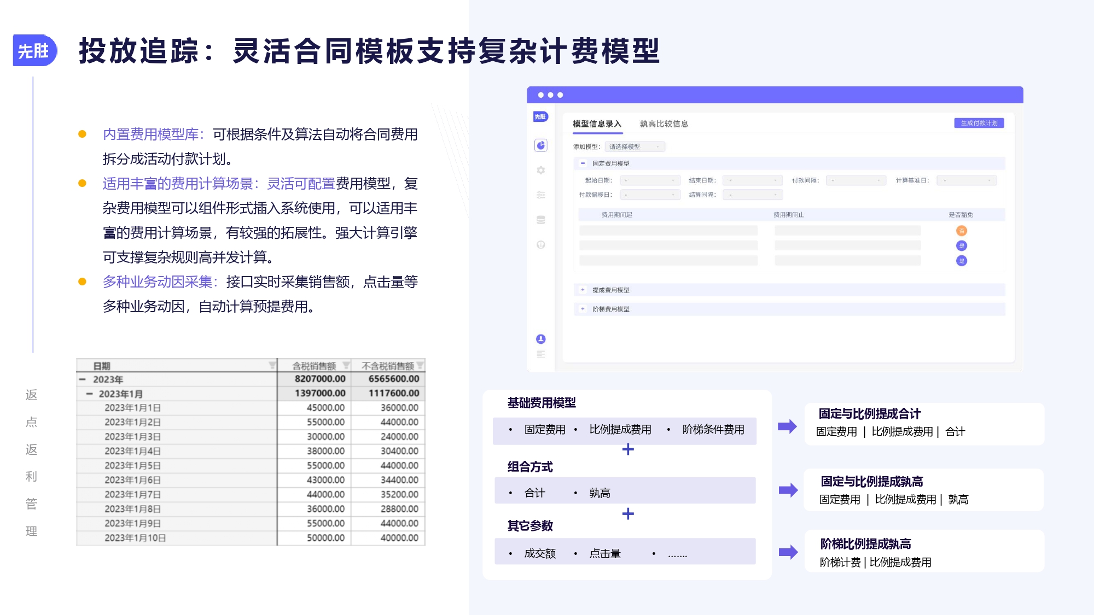Click the 固定与比例提成合计 card title

pos(870,414)
